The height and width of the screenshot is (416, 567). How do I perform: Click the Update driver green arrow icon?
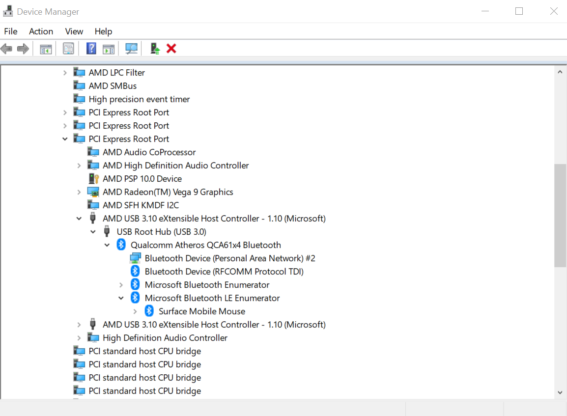[155, 49]
